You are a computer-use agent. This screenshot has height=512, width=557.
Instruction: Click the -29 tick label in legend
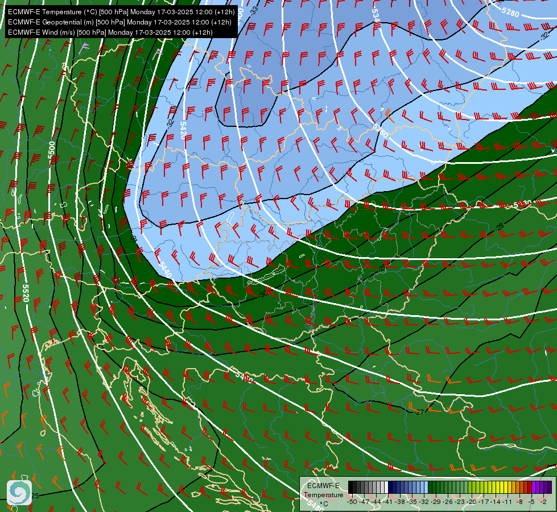(x=436, y=502)
